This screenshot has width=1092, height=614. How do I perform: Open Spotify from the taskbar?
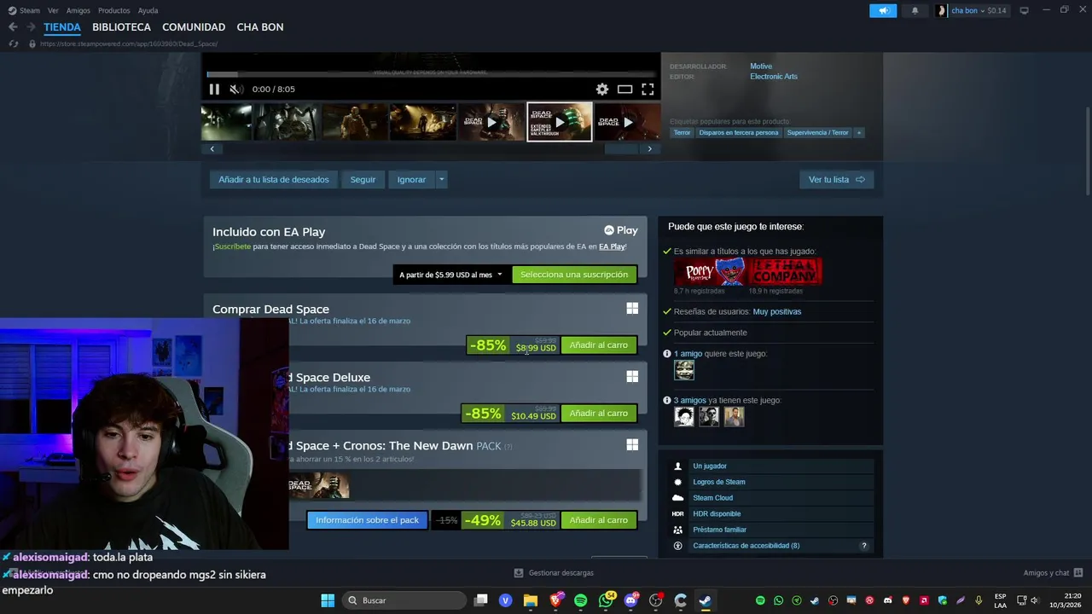(580, 600)
